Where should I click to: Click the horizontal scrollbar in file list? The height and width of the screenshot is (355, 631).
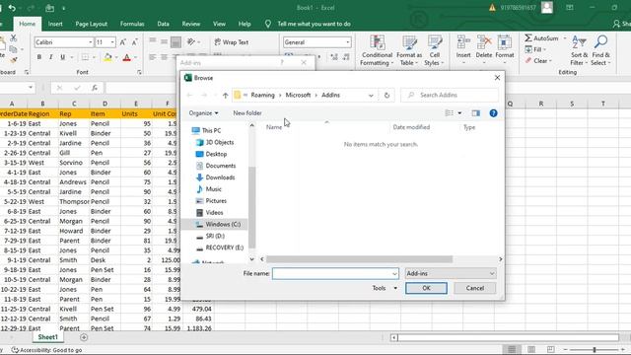point(359,259)
